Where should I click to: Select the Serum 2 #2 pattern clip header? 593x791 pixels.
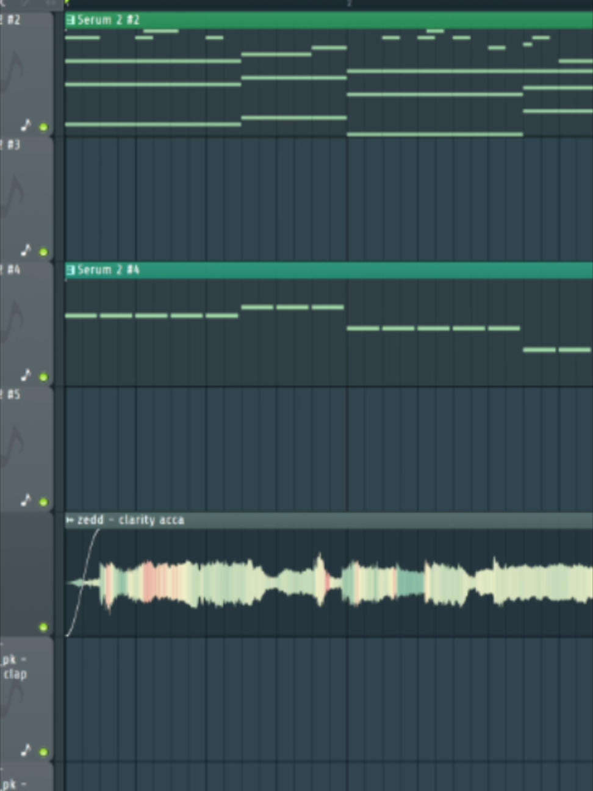tap(329, 20)
